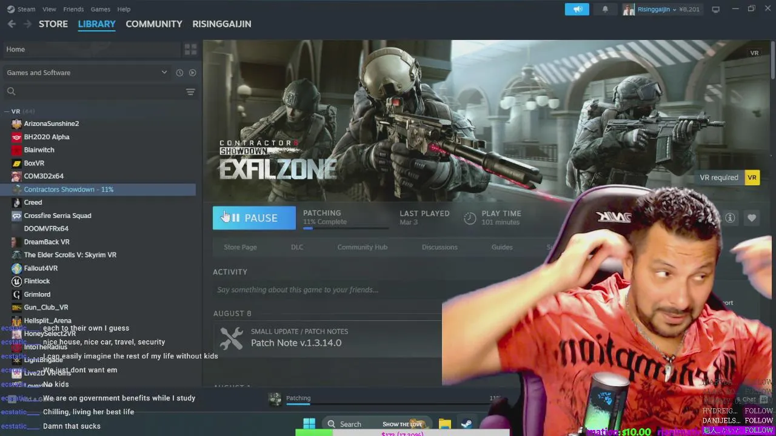Click the Steam taskbar icon
The height and width of the screenshot is (436, 776).
click(467, 424)
